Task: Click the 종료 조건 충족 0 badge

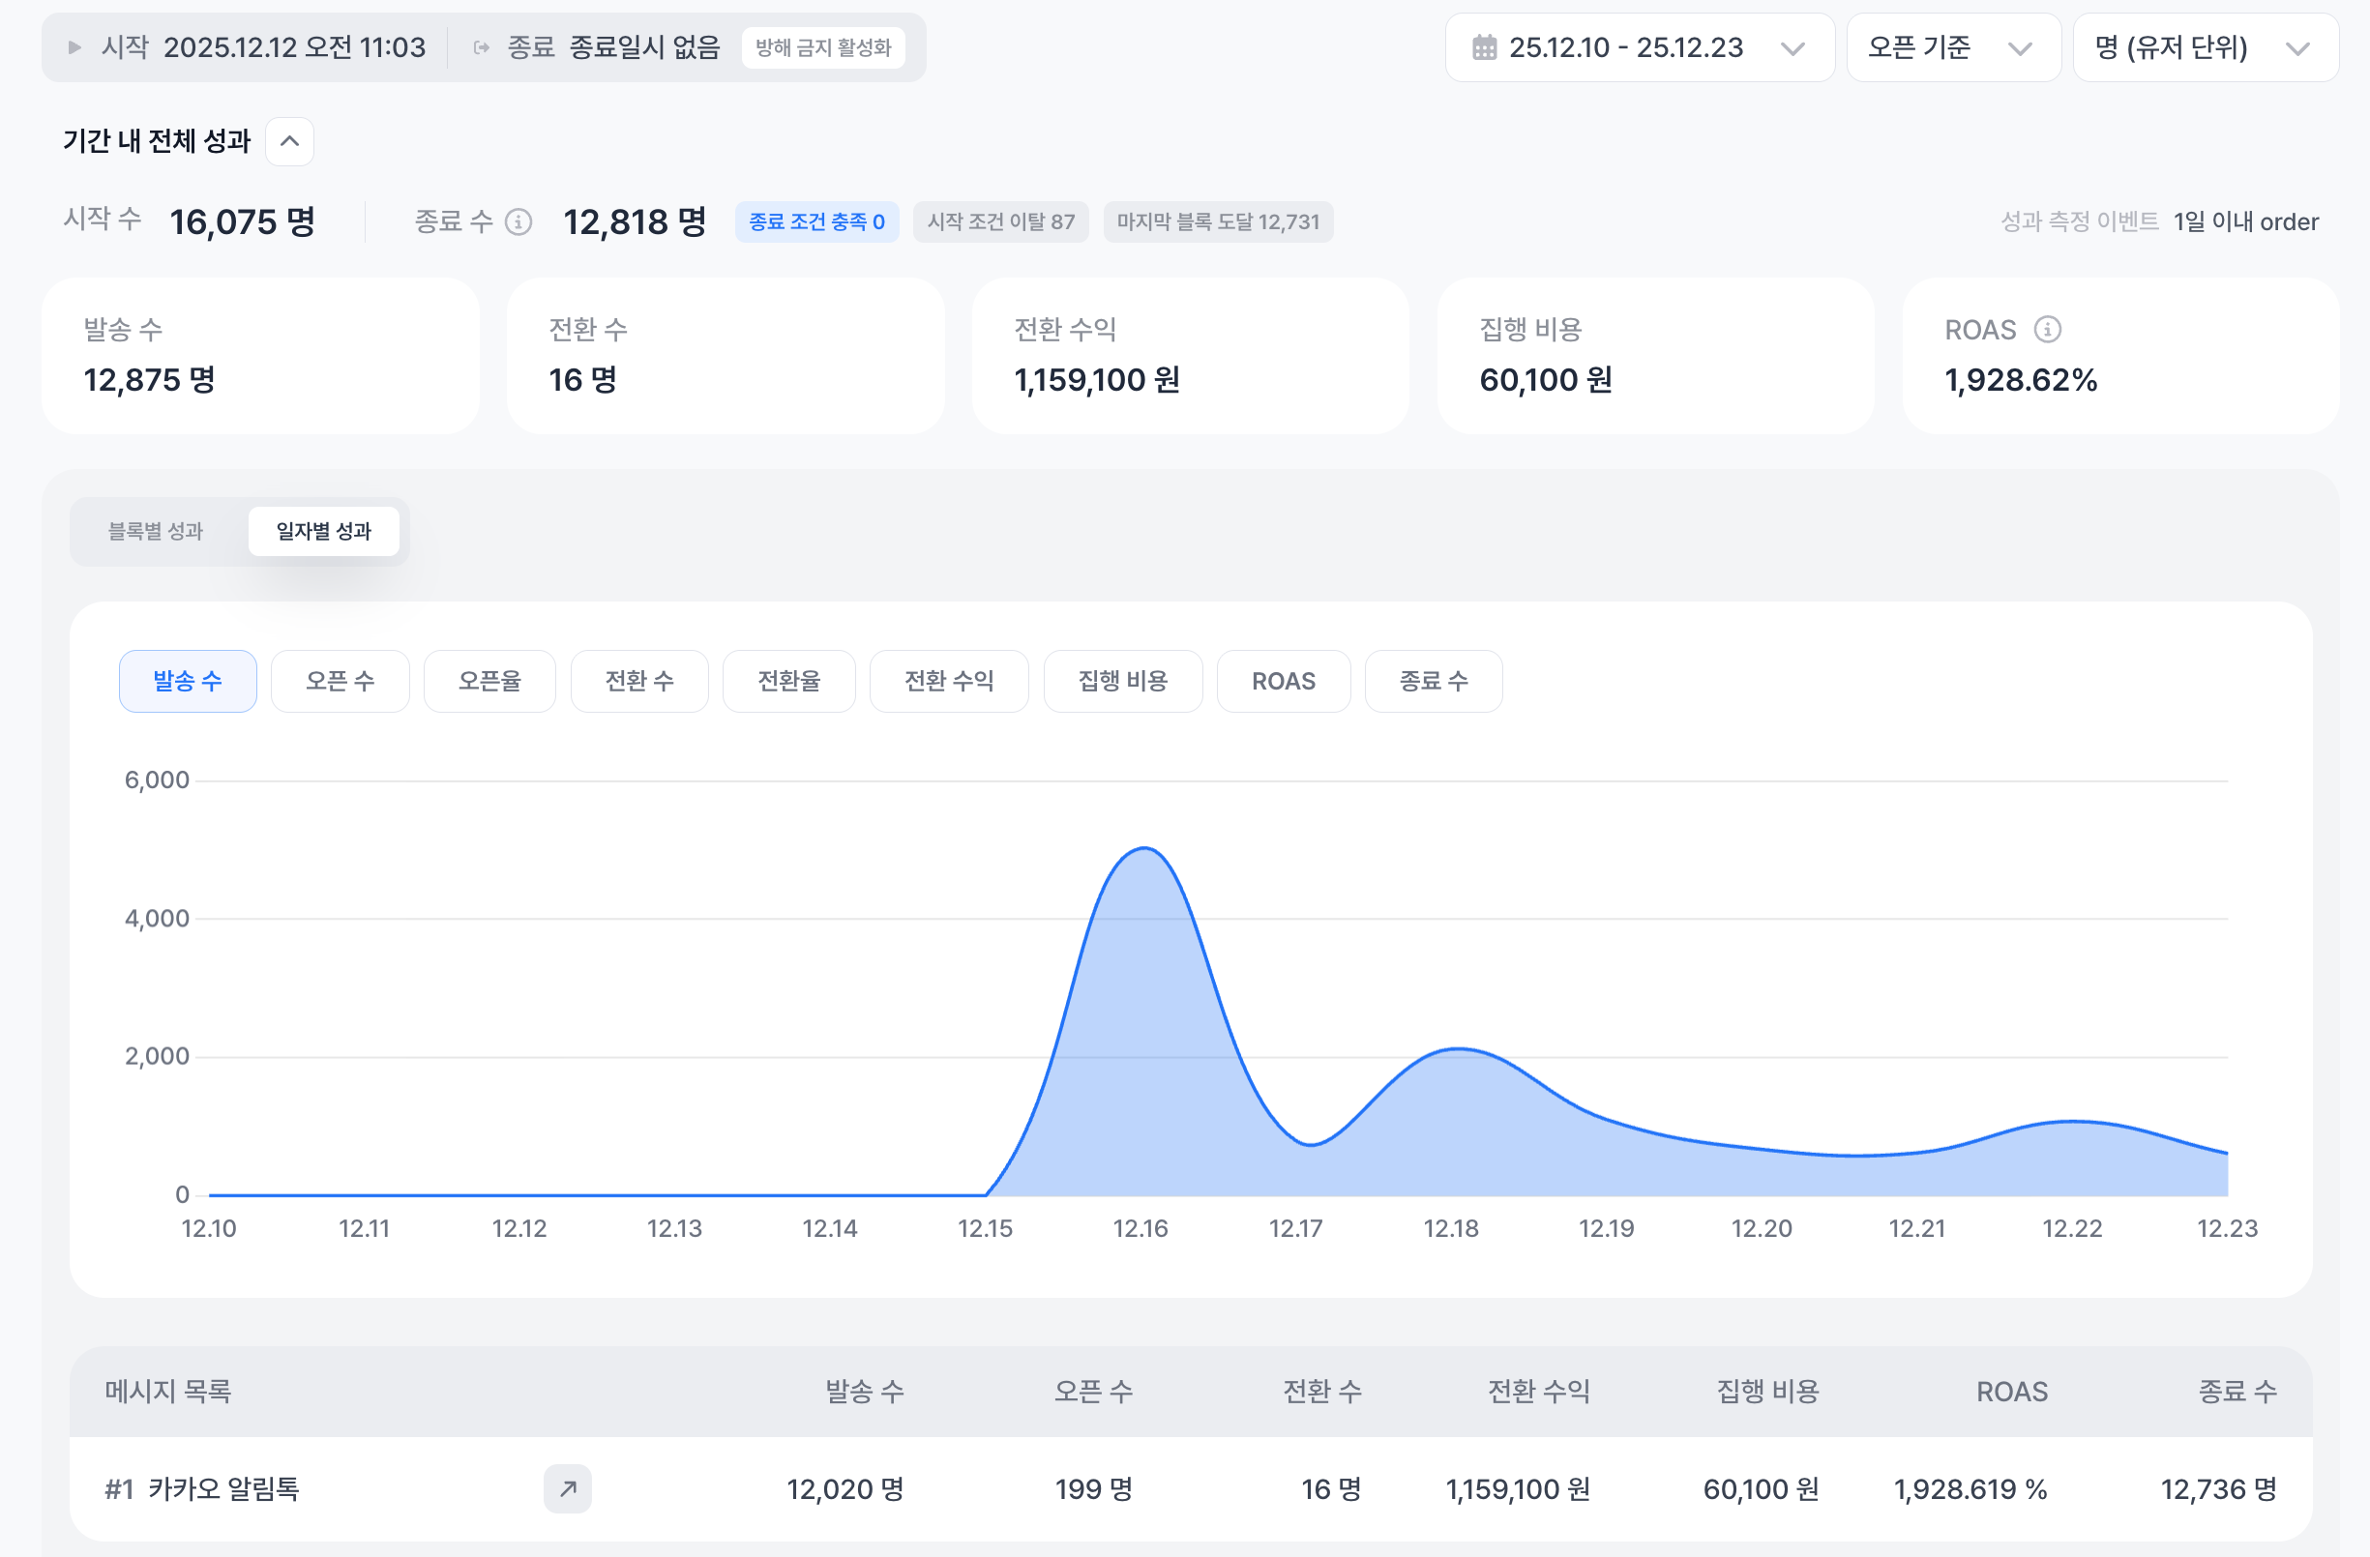Action: (x=816, y=221)
